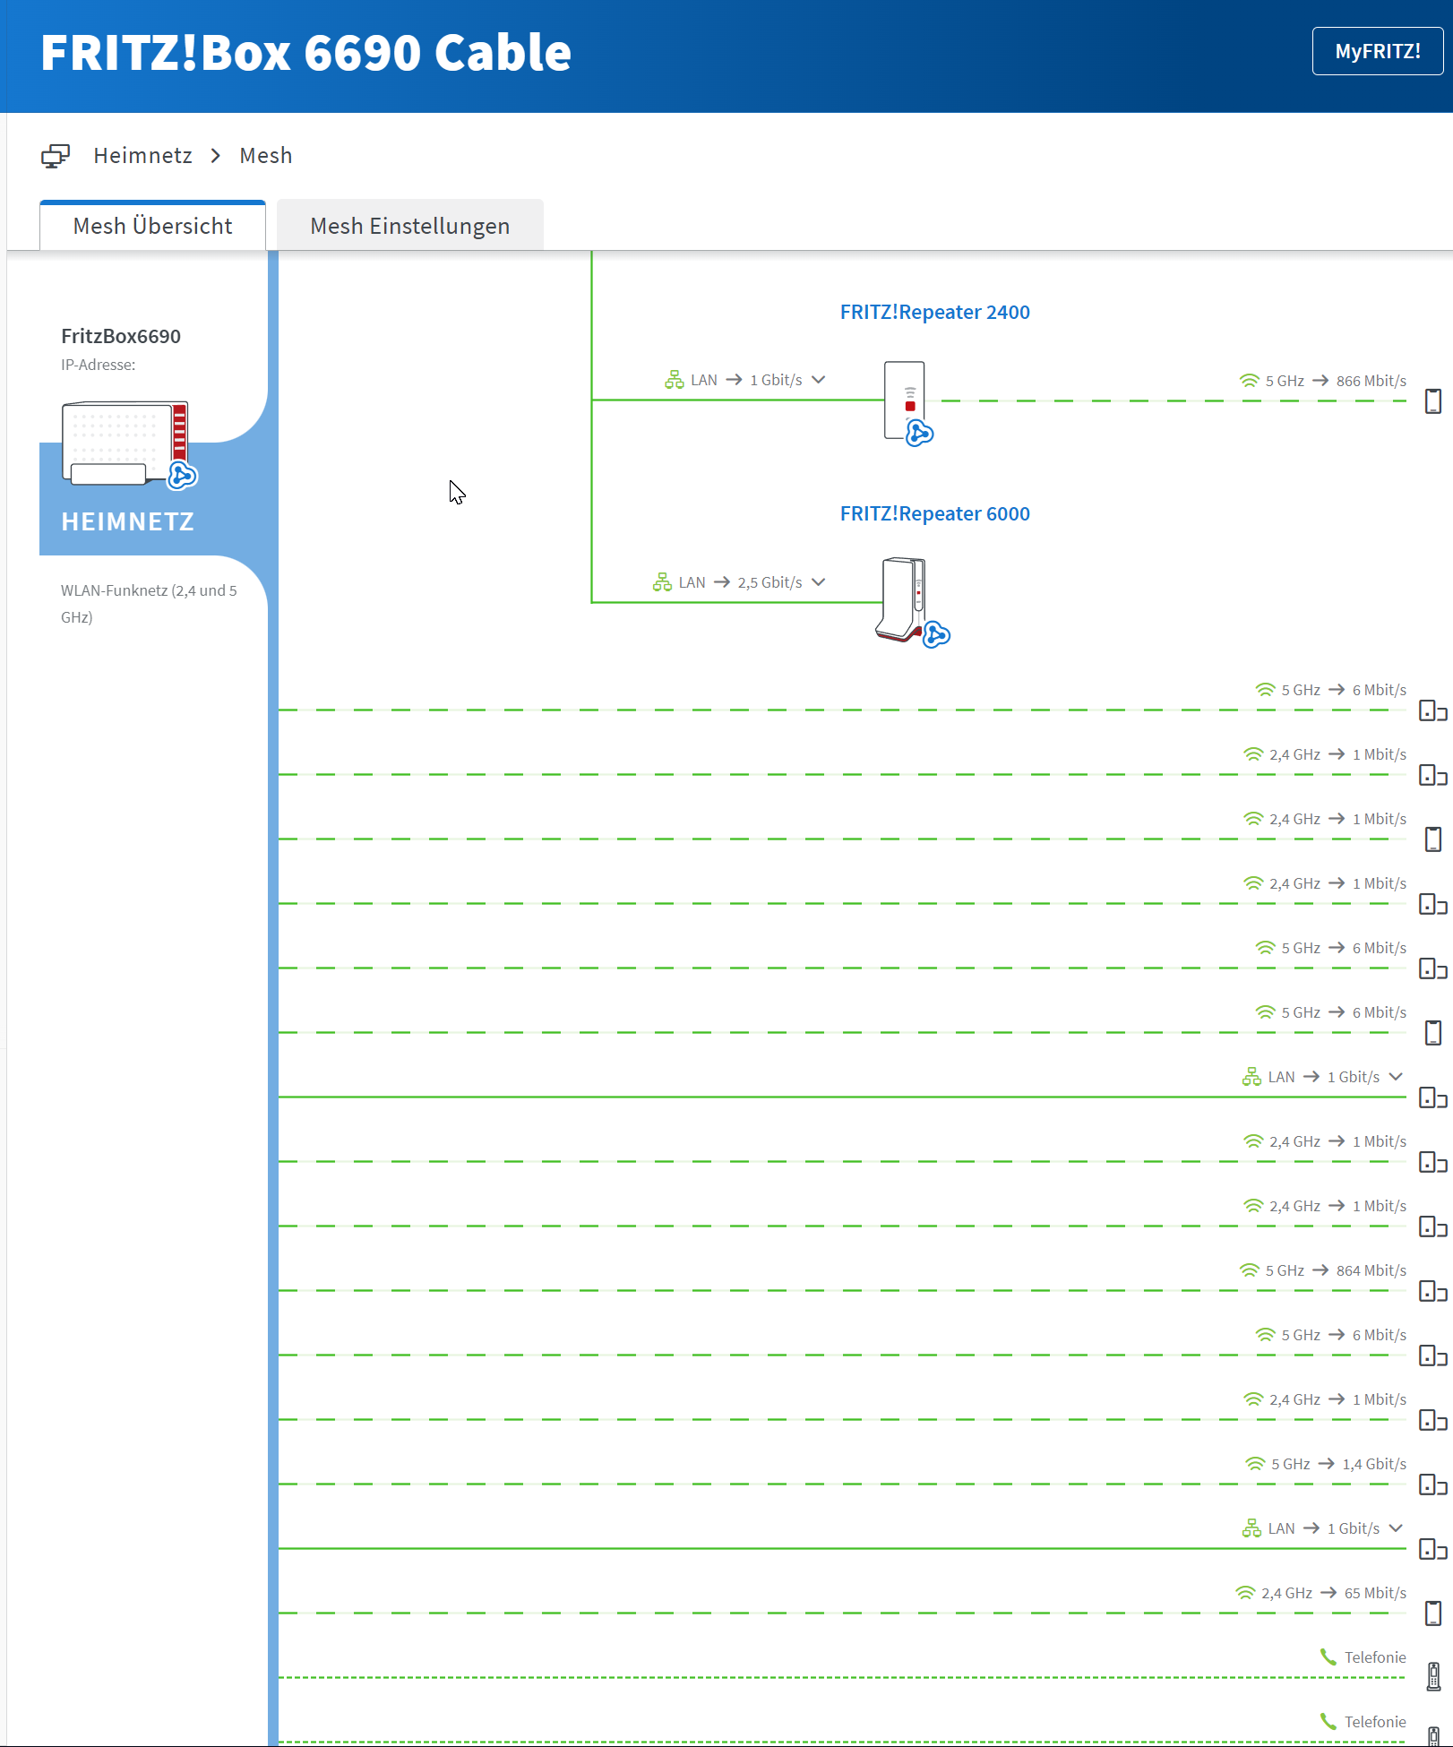Viewport: 1453px width, 1747px height.
Task: Click the FritzBox6690 device name
Action: point(121,336)
